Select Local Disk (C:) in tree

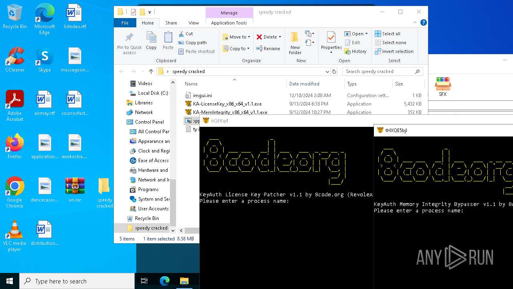[x=149, y=93]
